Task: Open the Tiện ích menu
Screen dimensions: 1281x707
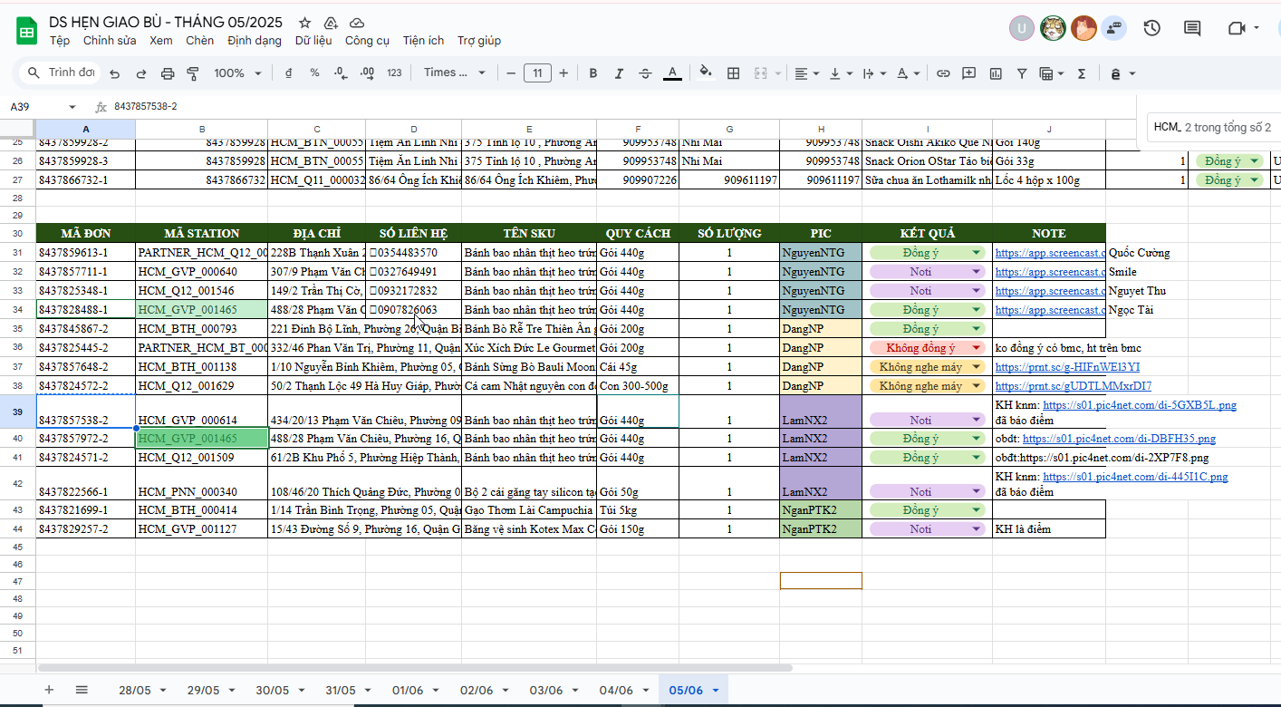Action: tap(424, 41)
